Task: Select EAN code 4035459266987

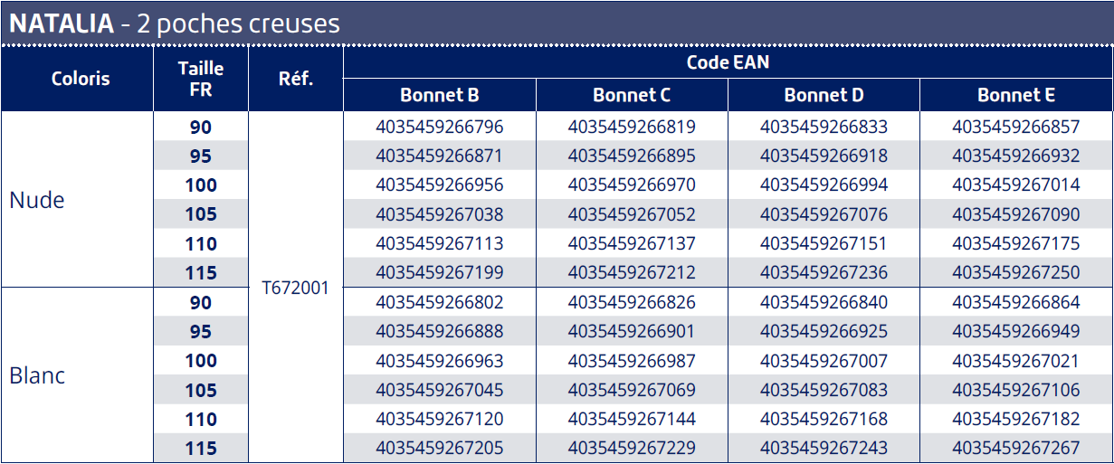Action: [x=632, y=361]
